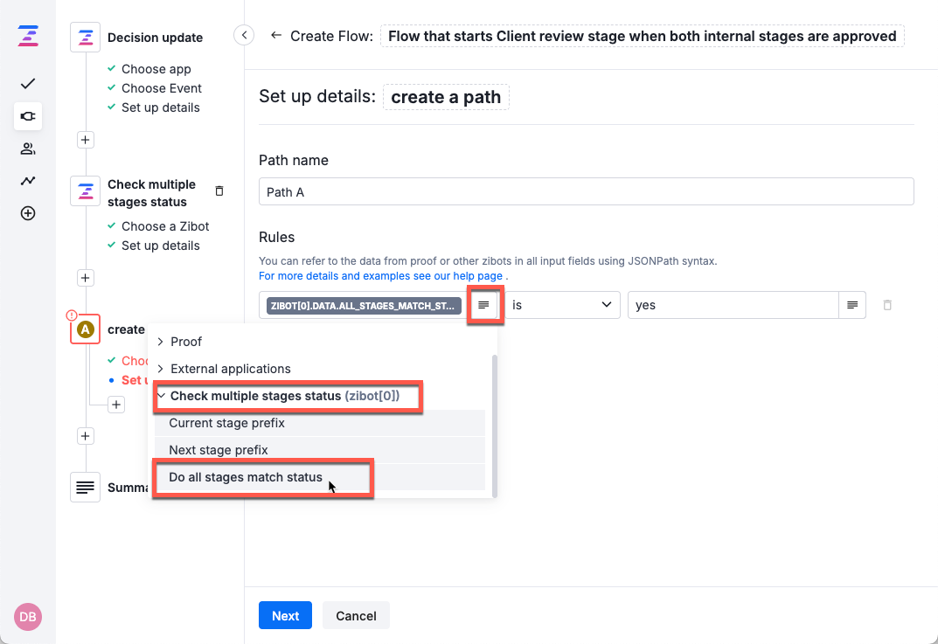938x644 pixels.
Task: Open data picker beside the yes value field
Action: pos(852,305)
